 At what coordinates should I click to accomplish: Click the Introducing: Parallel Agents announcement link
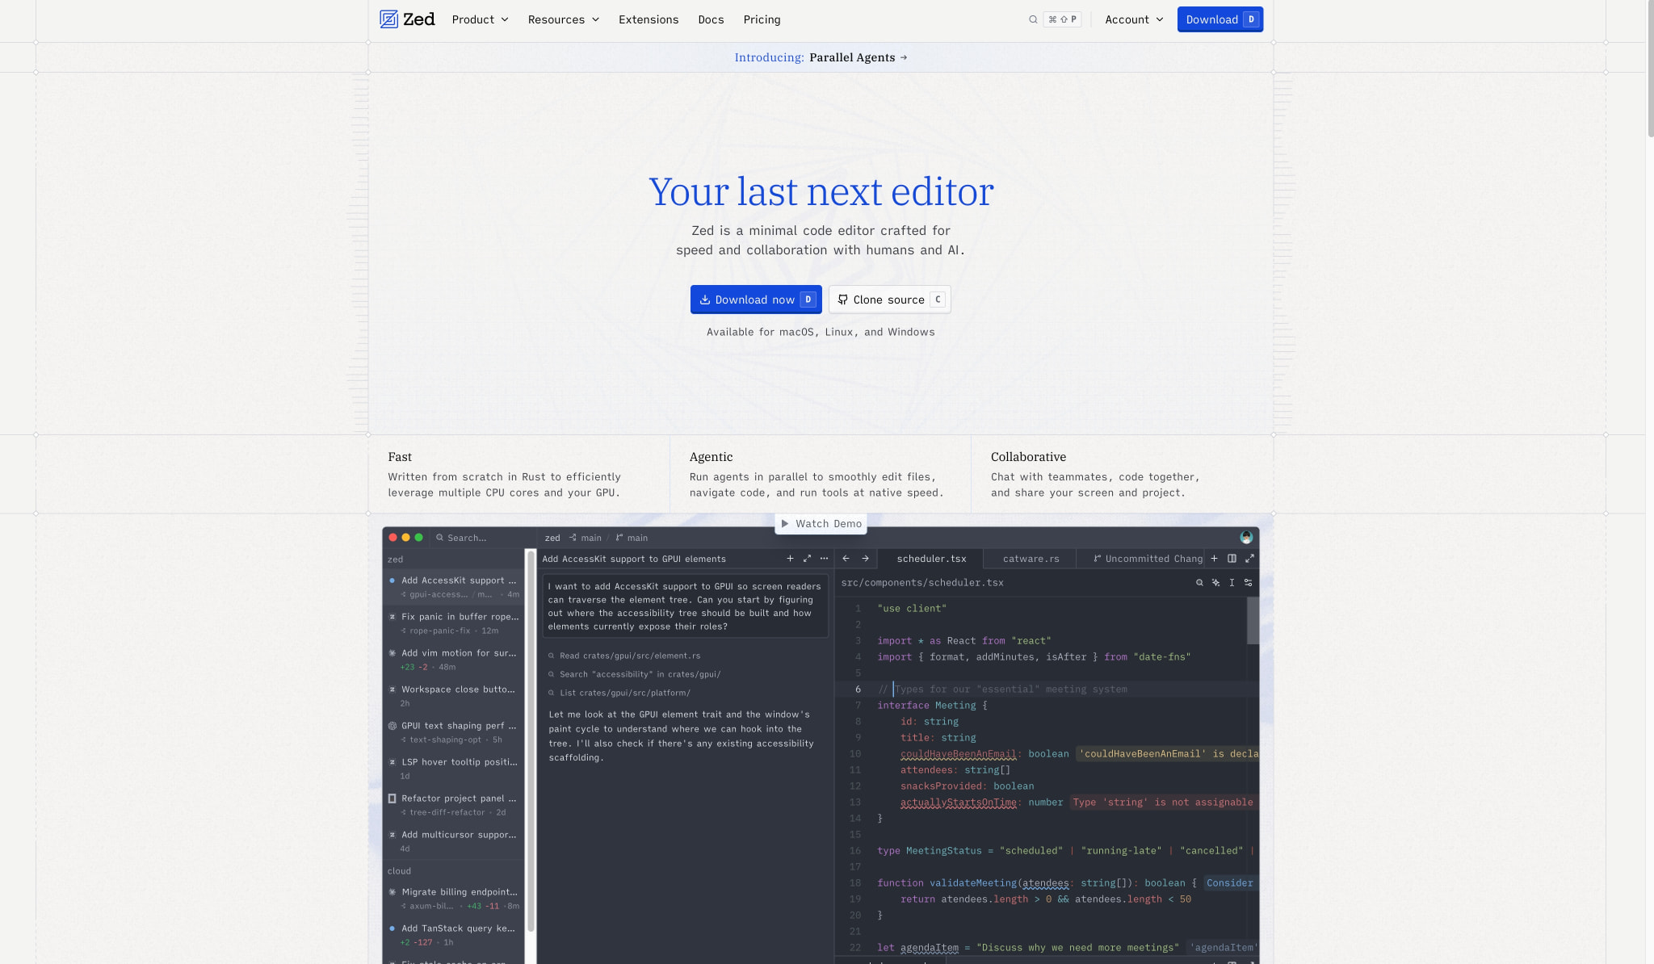click(821, 57)
